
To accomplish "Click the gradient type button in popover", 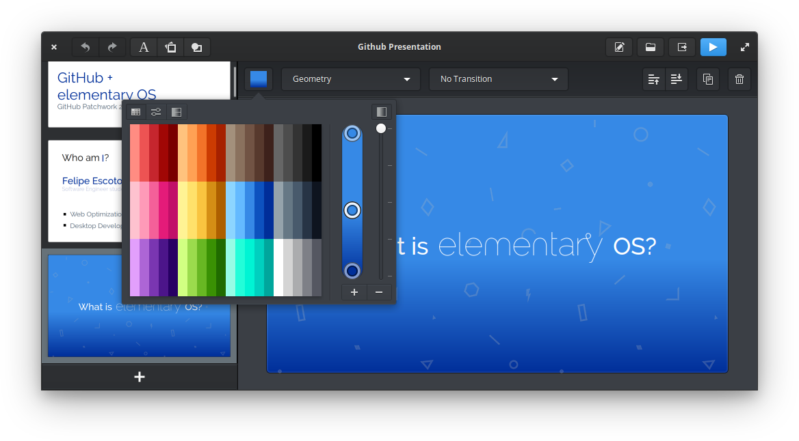I will pos(382,112).
